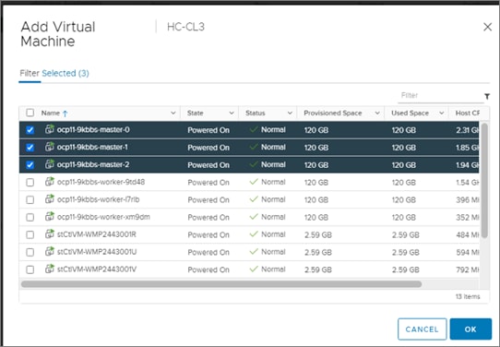Click ocp11-9kbbs-master-0 name text

coord(93,129)
